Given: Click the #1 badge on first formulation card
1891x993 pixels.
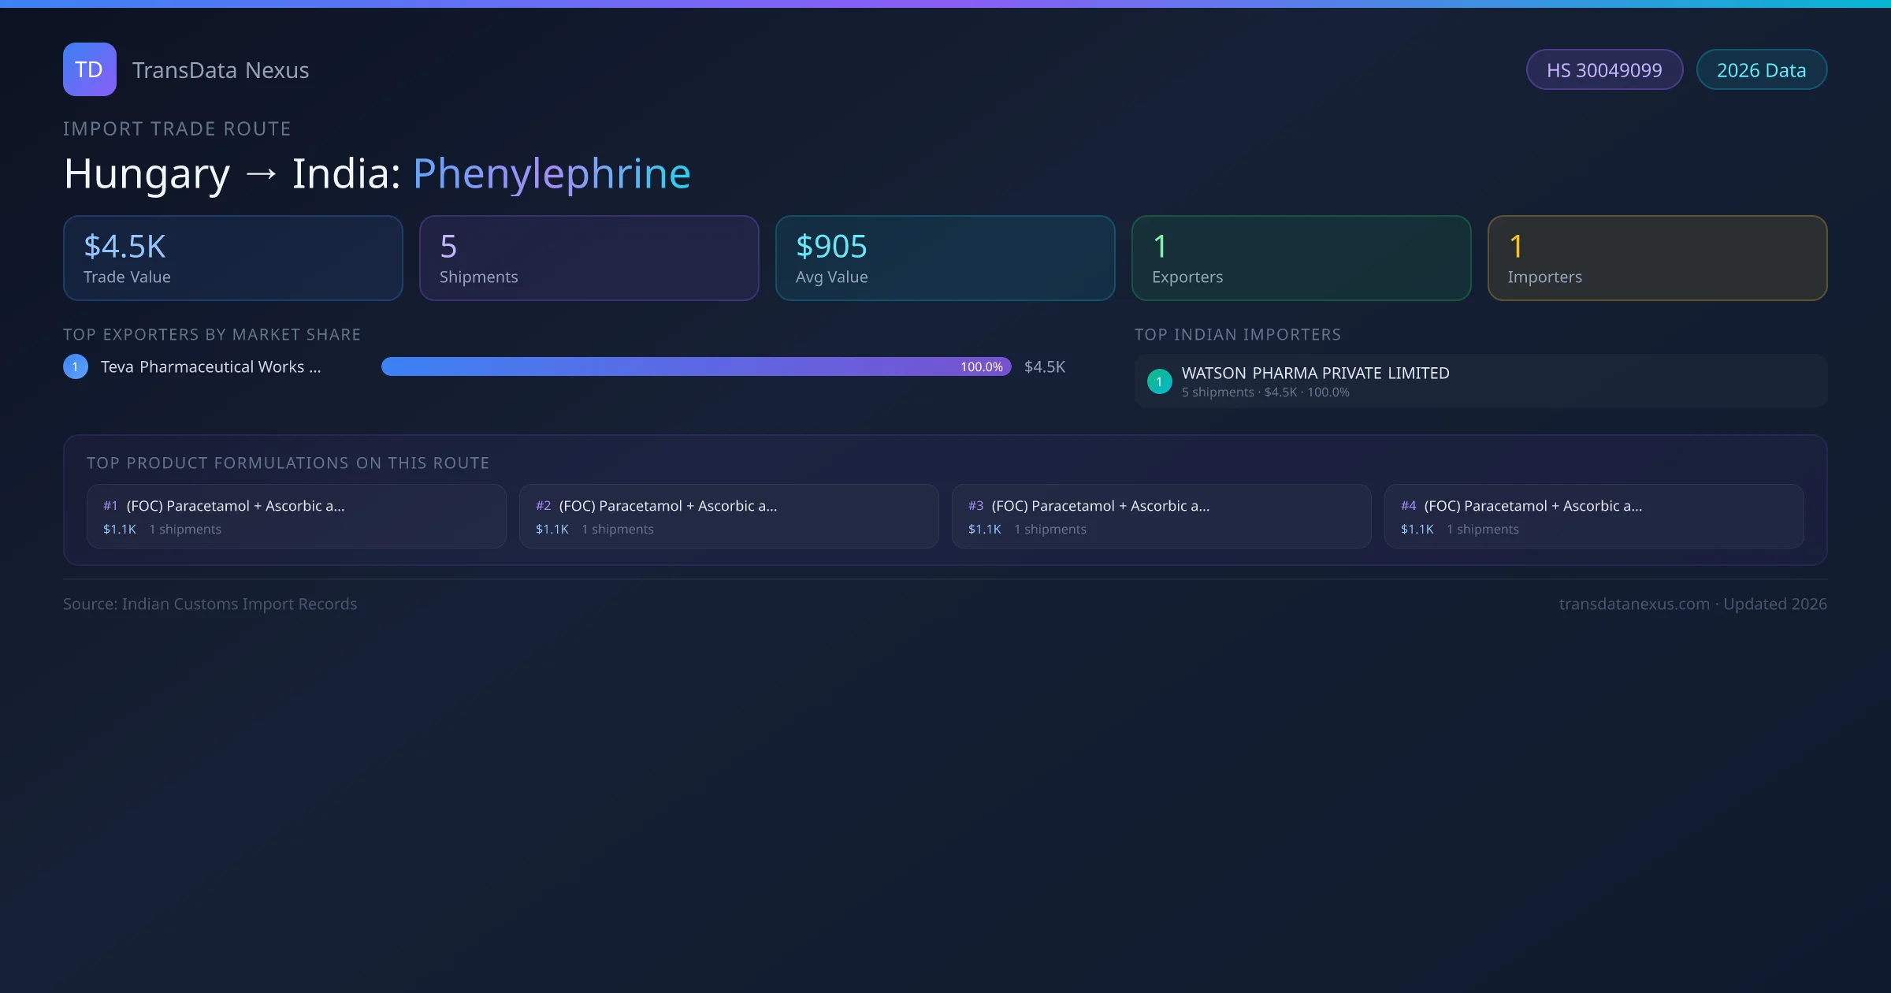Looking at the screenshot, I should 110,505.
